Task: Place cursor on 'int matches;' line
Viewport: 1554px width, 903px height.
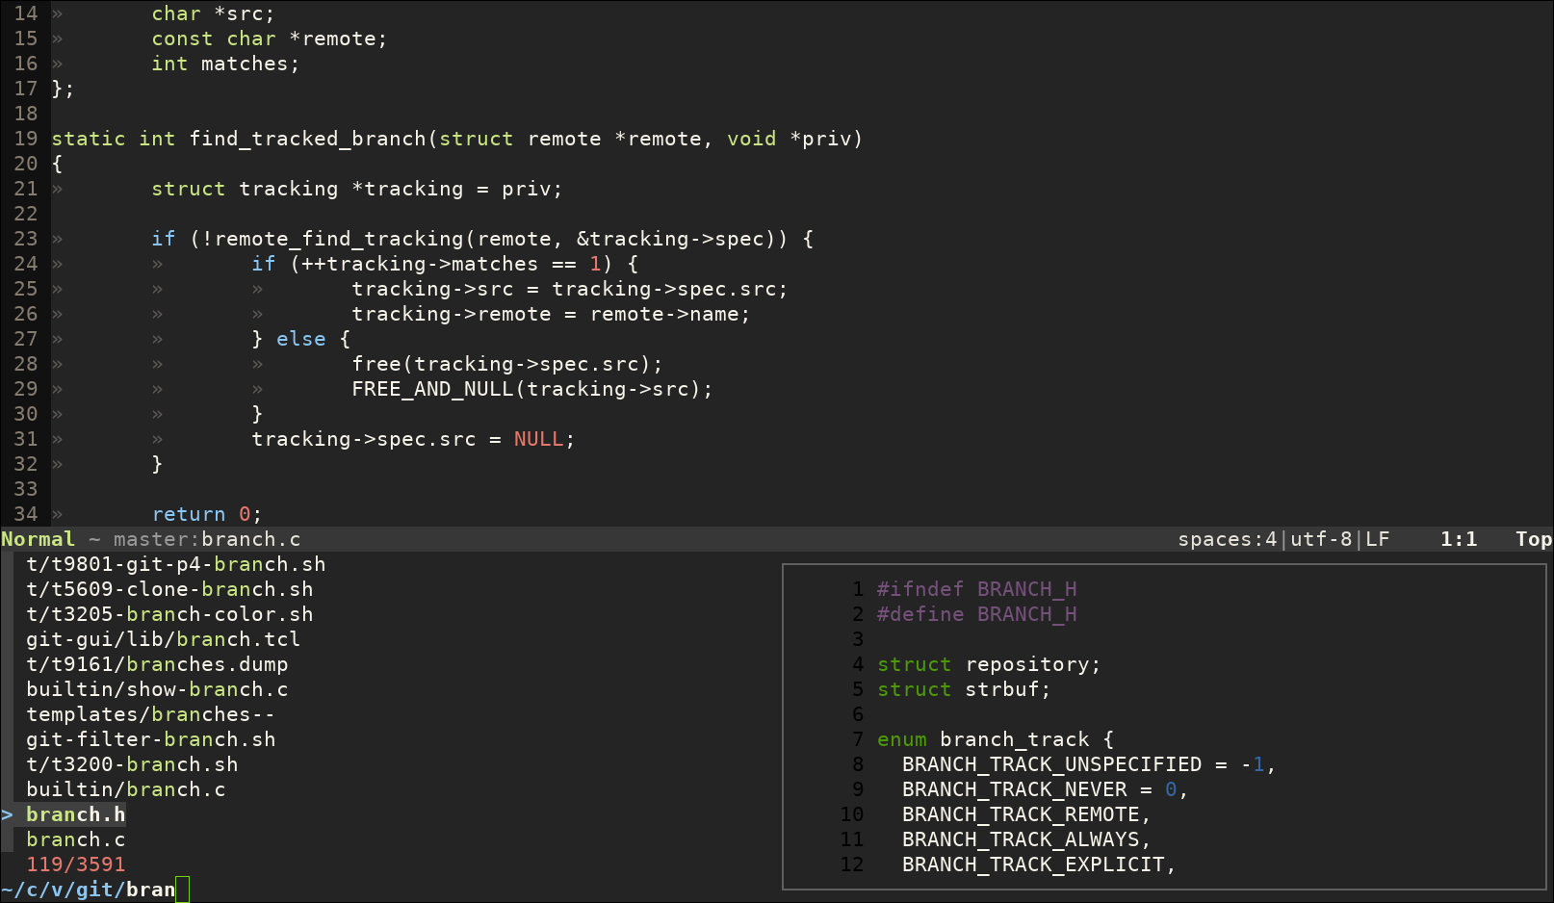Action: [x=225, y=64]
